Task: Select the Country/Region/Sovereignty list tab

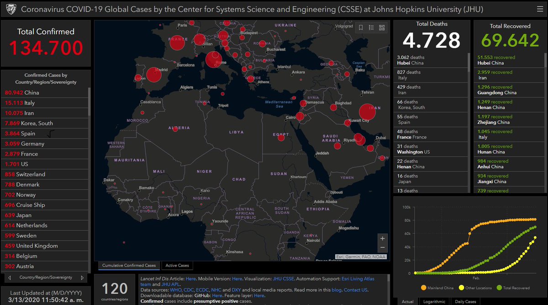Action: pos(46,278)
